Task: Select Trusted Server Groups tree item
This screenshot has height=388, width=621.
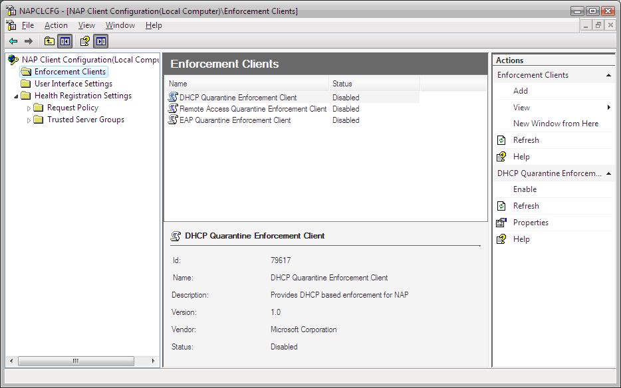Action: 86,120
